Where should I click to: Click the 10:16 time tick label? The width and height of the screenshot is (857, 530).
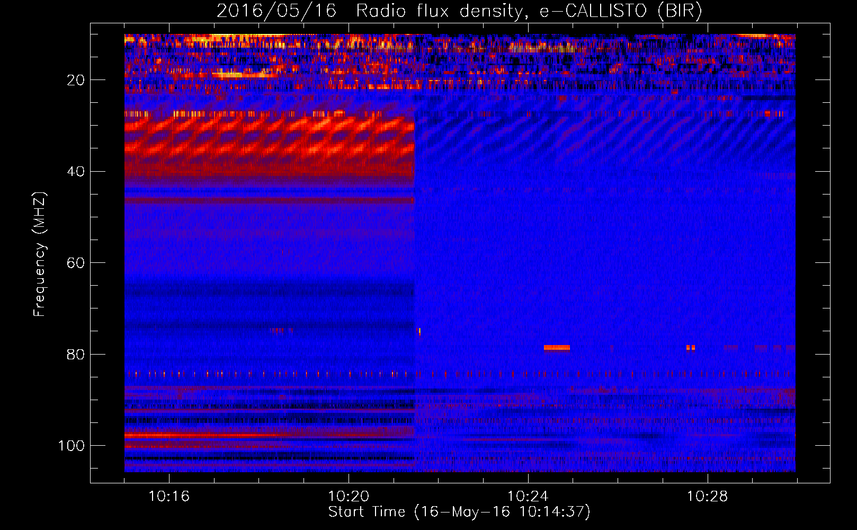pyautogui.click(x=169, y=497)
